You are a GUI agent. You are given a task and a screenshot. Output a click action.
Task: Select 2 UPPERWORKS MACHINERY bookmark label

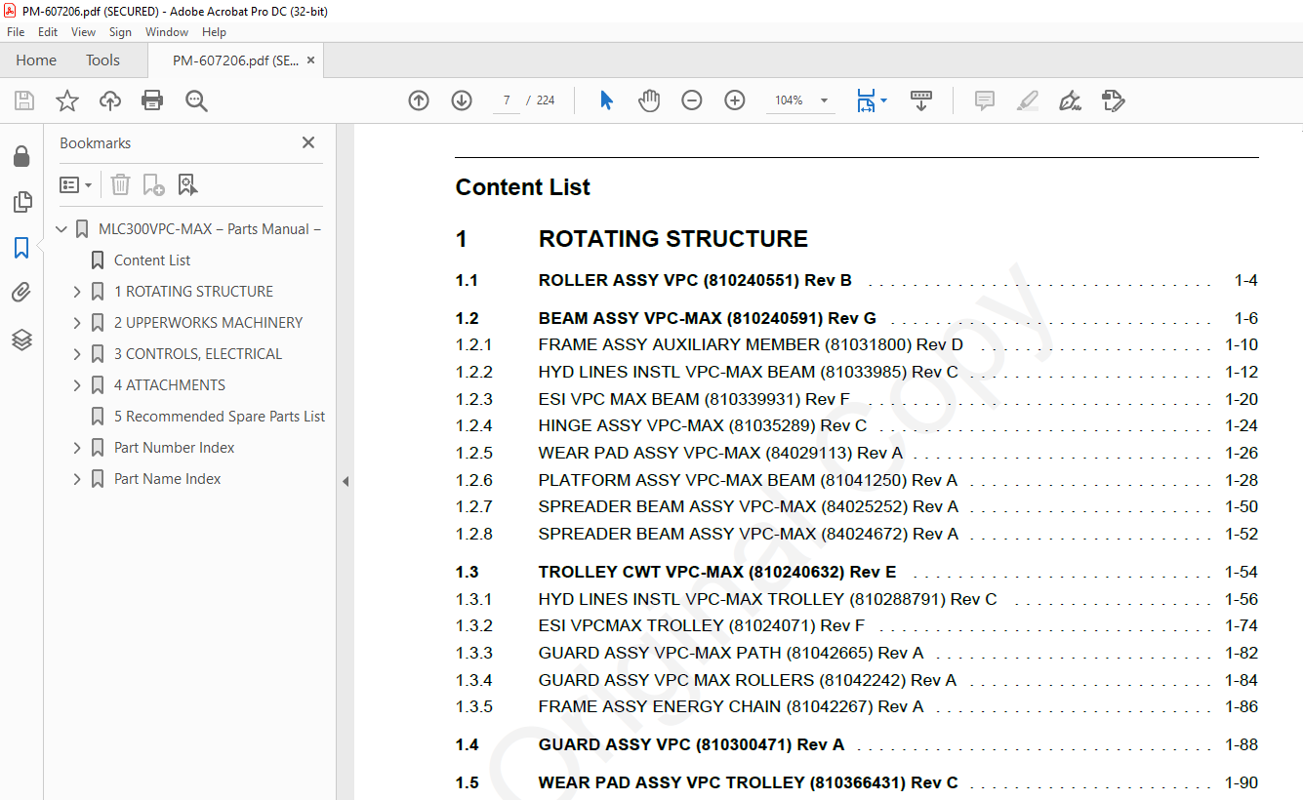[x=208, y=323]
